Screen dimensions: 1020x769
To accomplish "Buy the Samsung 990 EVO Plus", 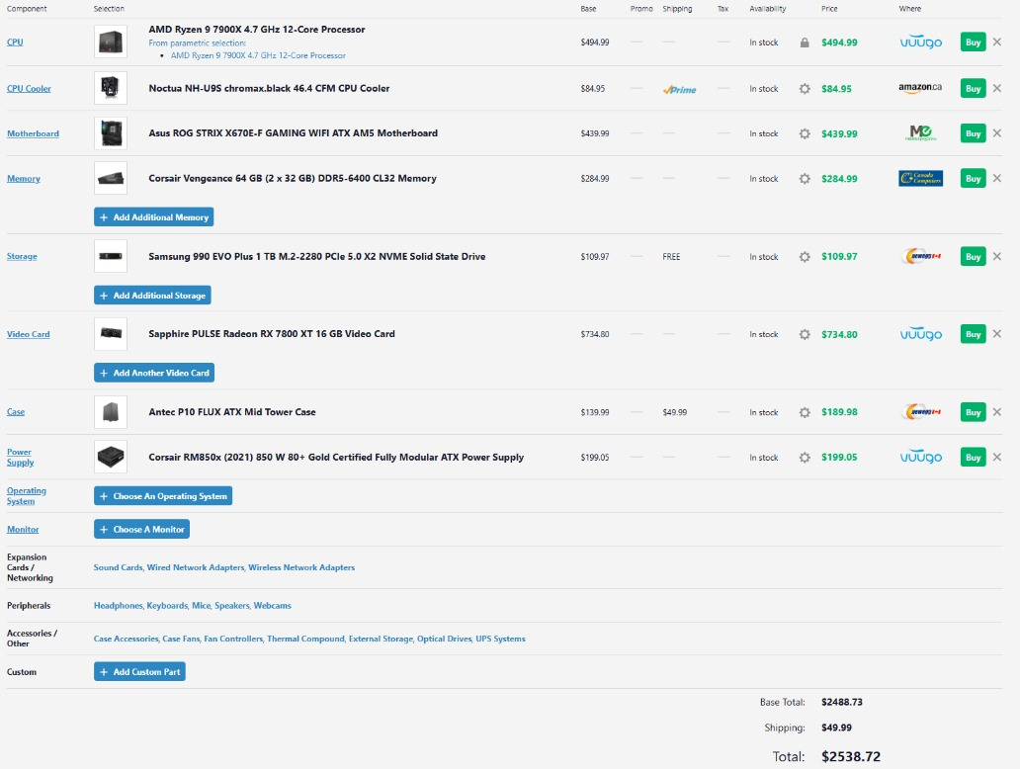I will click(973, 256).
